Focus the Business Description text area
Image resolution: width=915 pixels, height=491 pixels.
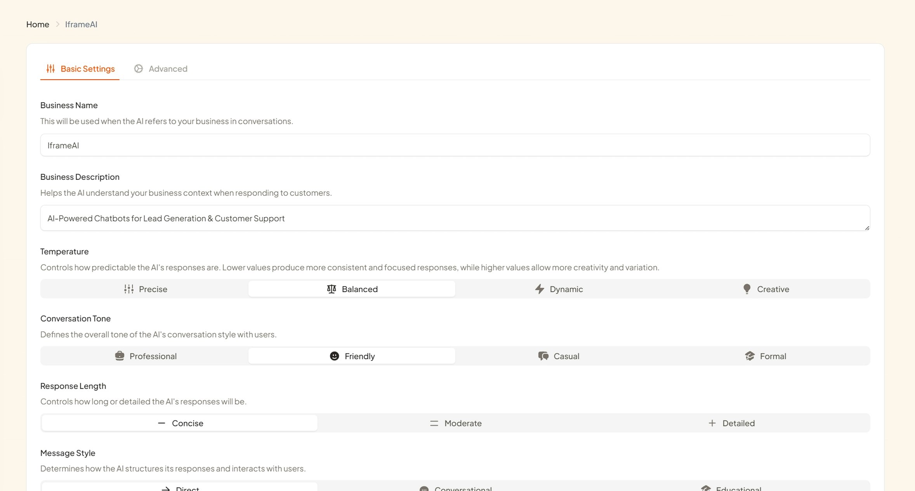coord(455,218)
